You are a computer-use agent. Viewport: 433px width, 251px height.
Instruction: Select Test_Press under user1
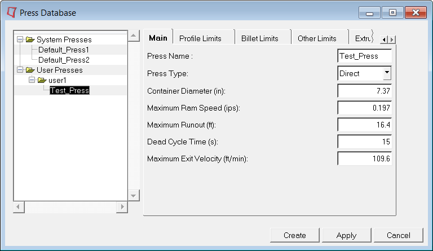click(x=69, y=90)
